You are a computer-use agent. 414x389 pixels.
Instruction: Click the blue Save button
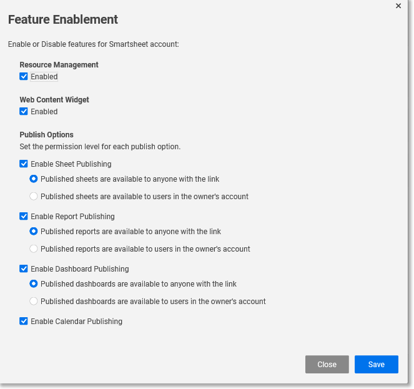coord(376,365)
